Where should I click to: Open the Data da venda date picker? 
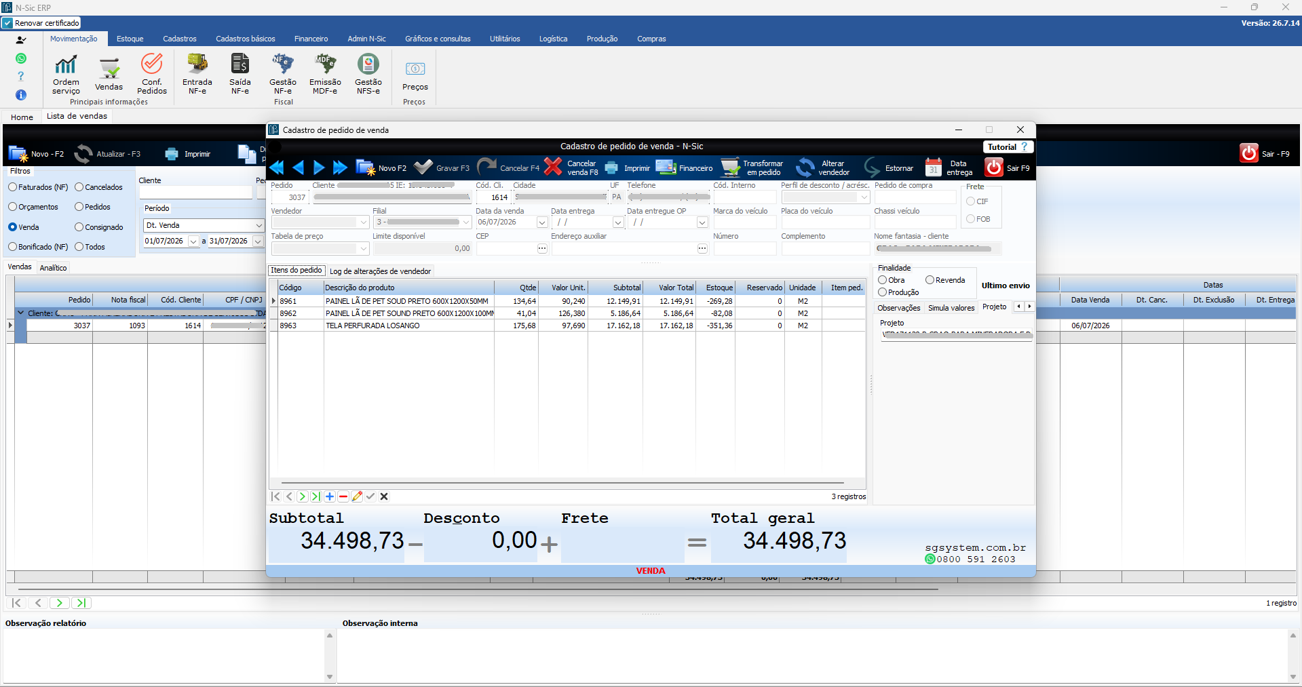point(541,222)
